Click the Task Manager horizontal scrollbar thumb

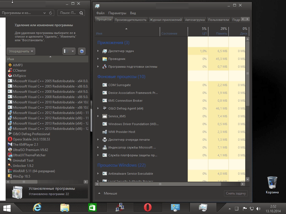(160, 184)
